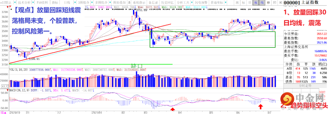The image size is (328, 114).
Task: Click the boxed plus icon in toolbar
Action: (x=250, y=2)
